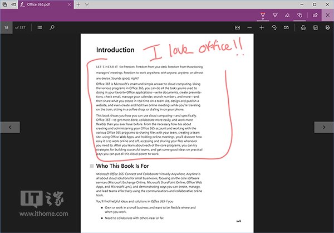Set these tabs aside icon

point(13,4)
